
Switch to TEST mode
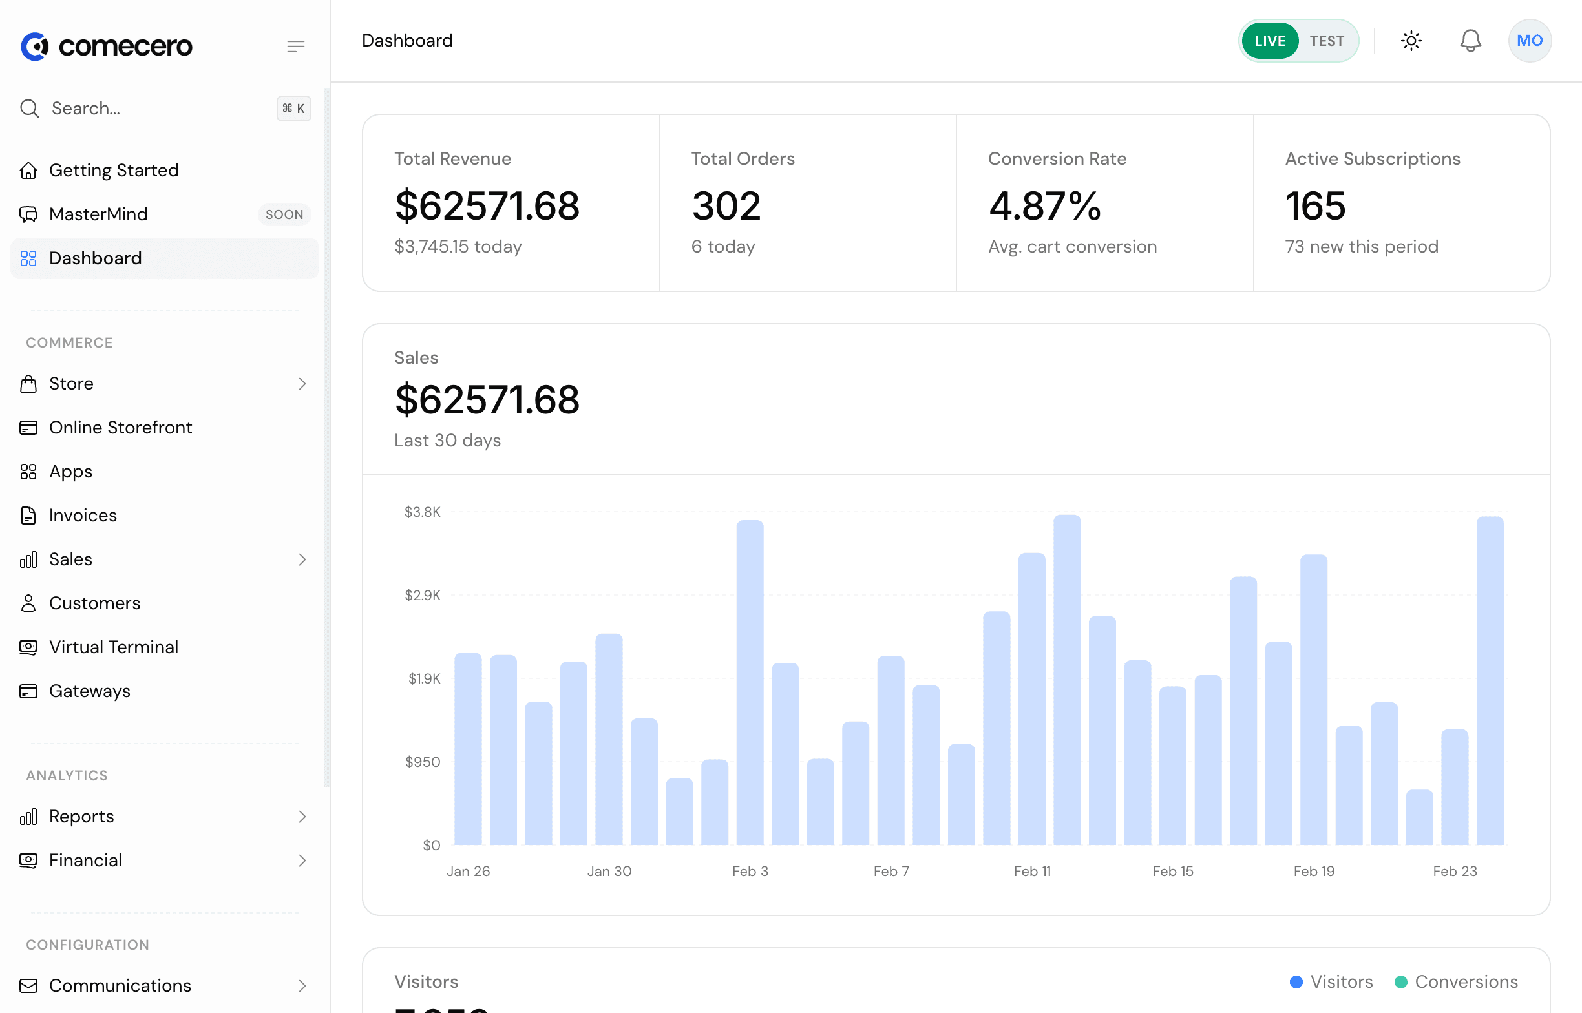[1327, 40]
